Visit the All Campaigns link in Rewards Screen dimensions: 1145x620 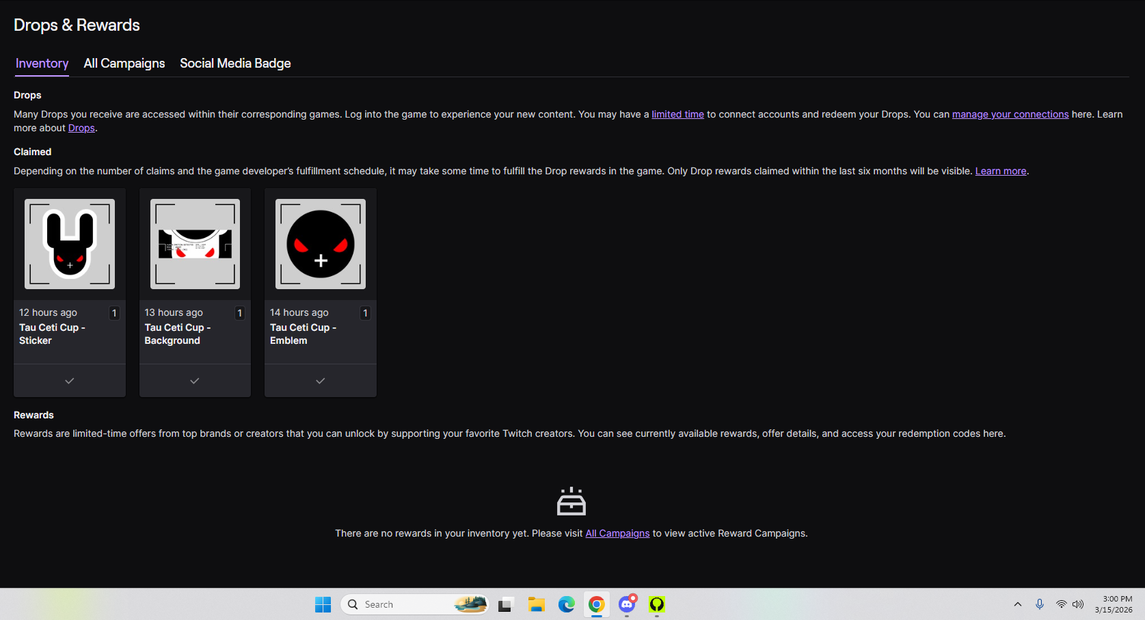tap(617, 533)
